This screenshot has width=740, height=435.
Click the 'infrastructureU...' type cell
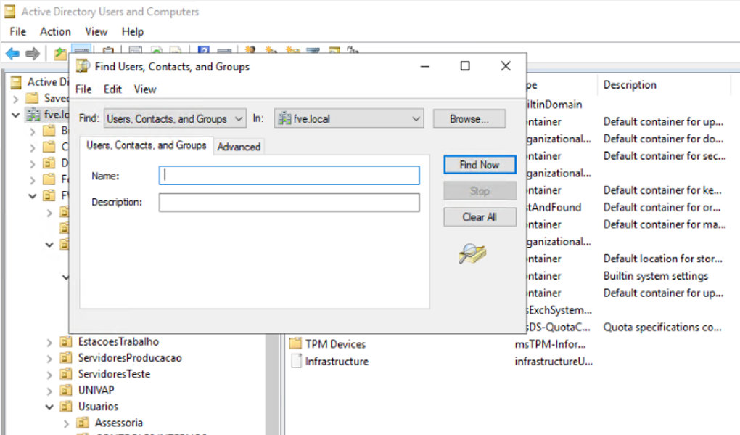554,362
